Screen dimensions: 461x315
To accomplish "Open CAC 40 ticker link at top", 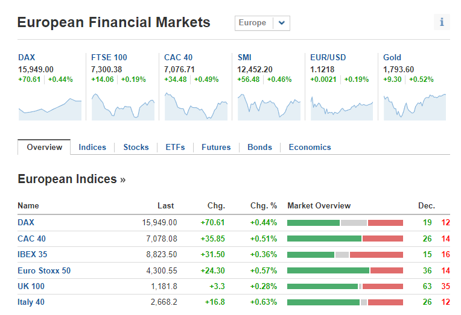I will pos(178,57).
